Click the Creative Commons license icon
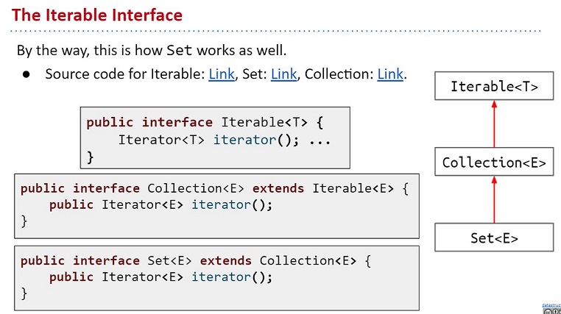 (548, 310)
